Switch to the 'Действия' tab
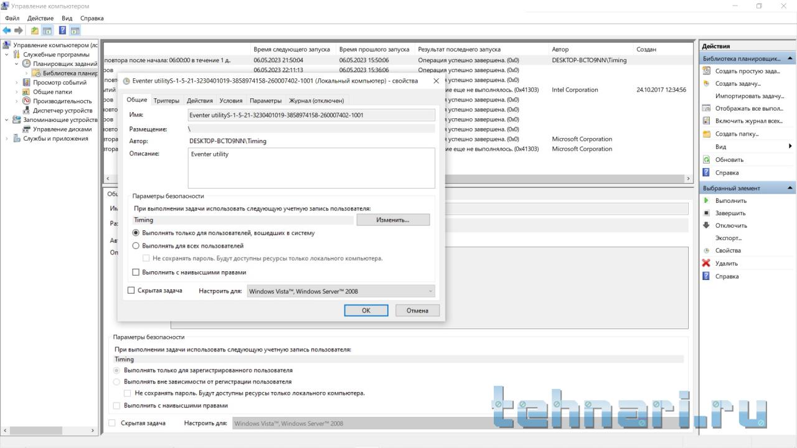The height and width of the screenshot is (448, 797). tap(200, 100)
